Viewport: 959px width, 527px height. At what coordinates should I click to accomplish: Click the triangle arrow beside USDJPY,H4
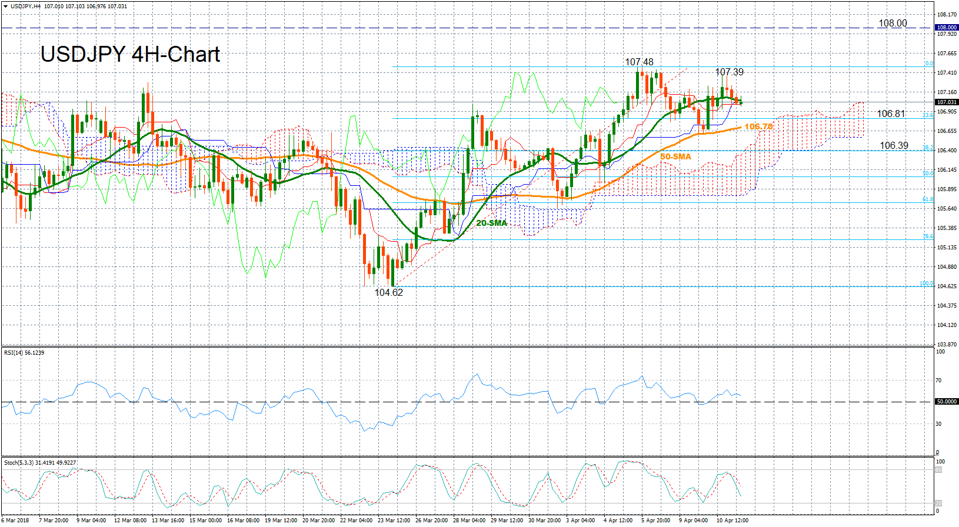tap(5, 6)
